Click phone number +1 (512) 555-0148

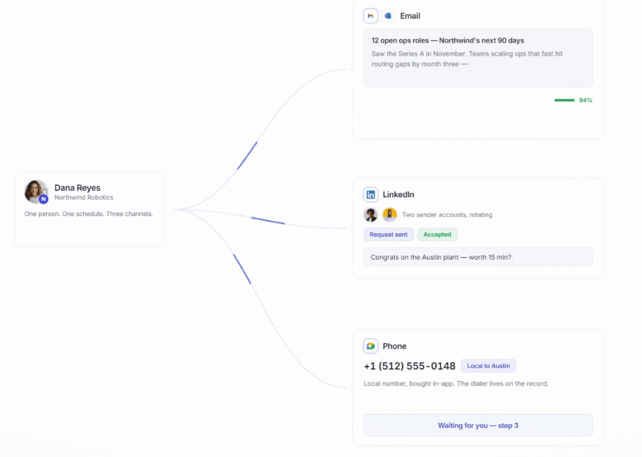tap(410, 366)
